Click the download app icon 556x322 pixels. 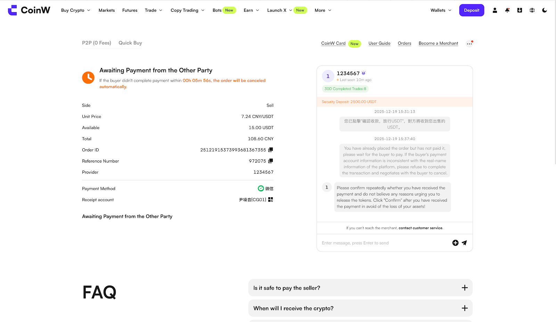[520, 10]
